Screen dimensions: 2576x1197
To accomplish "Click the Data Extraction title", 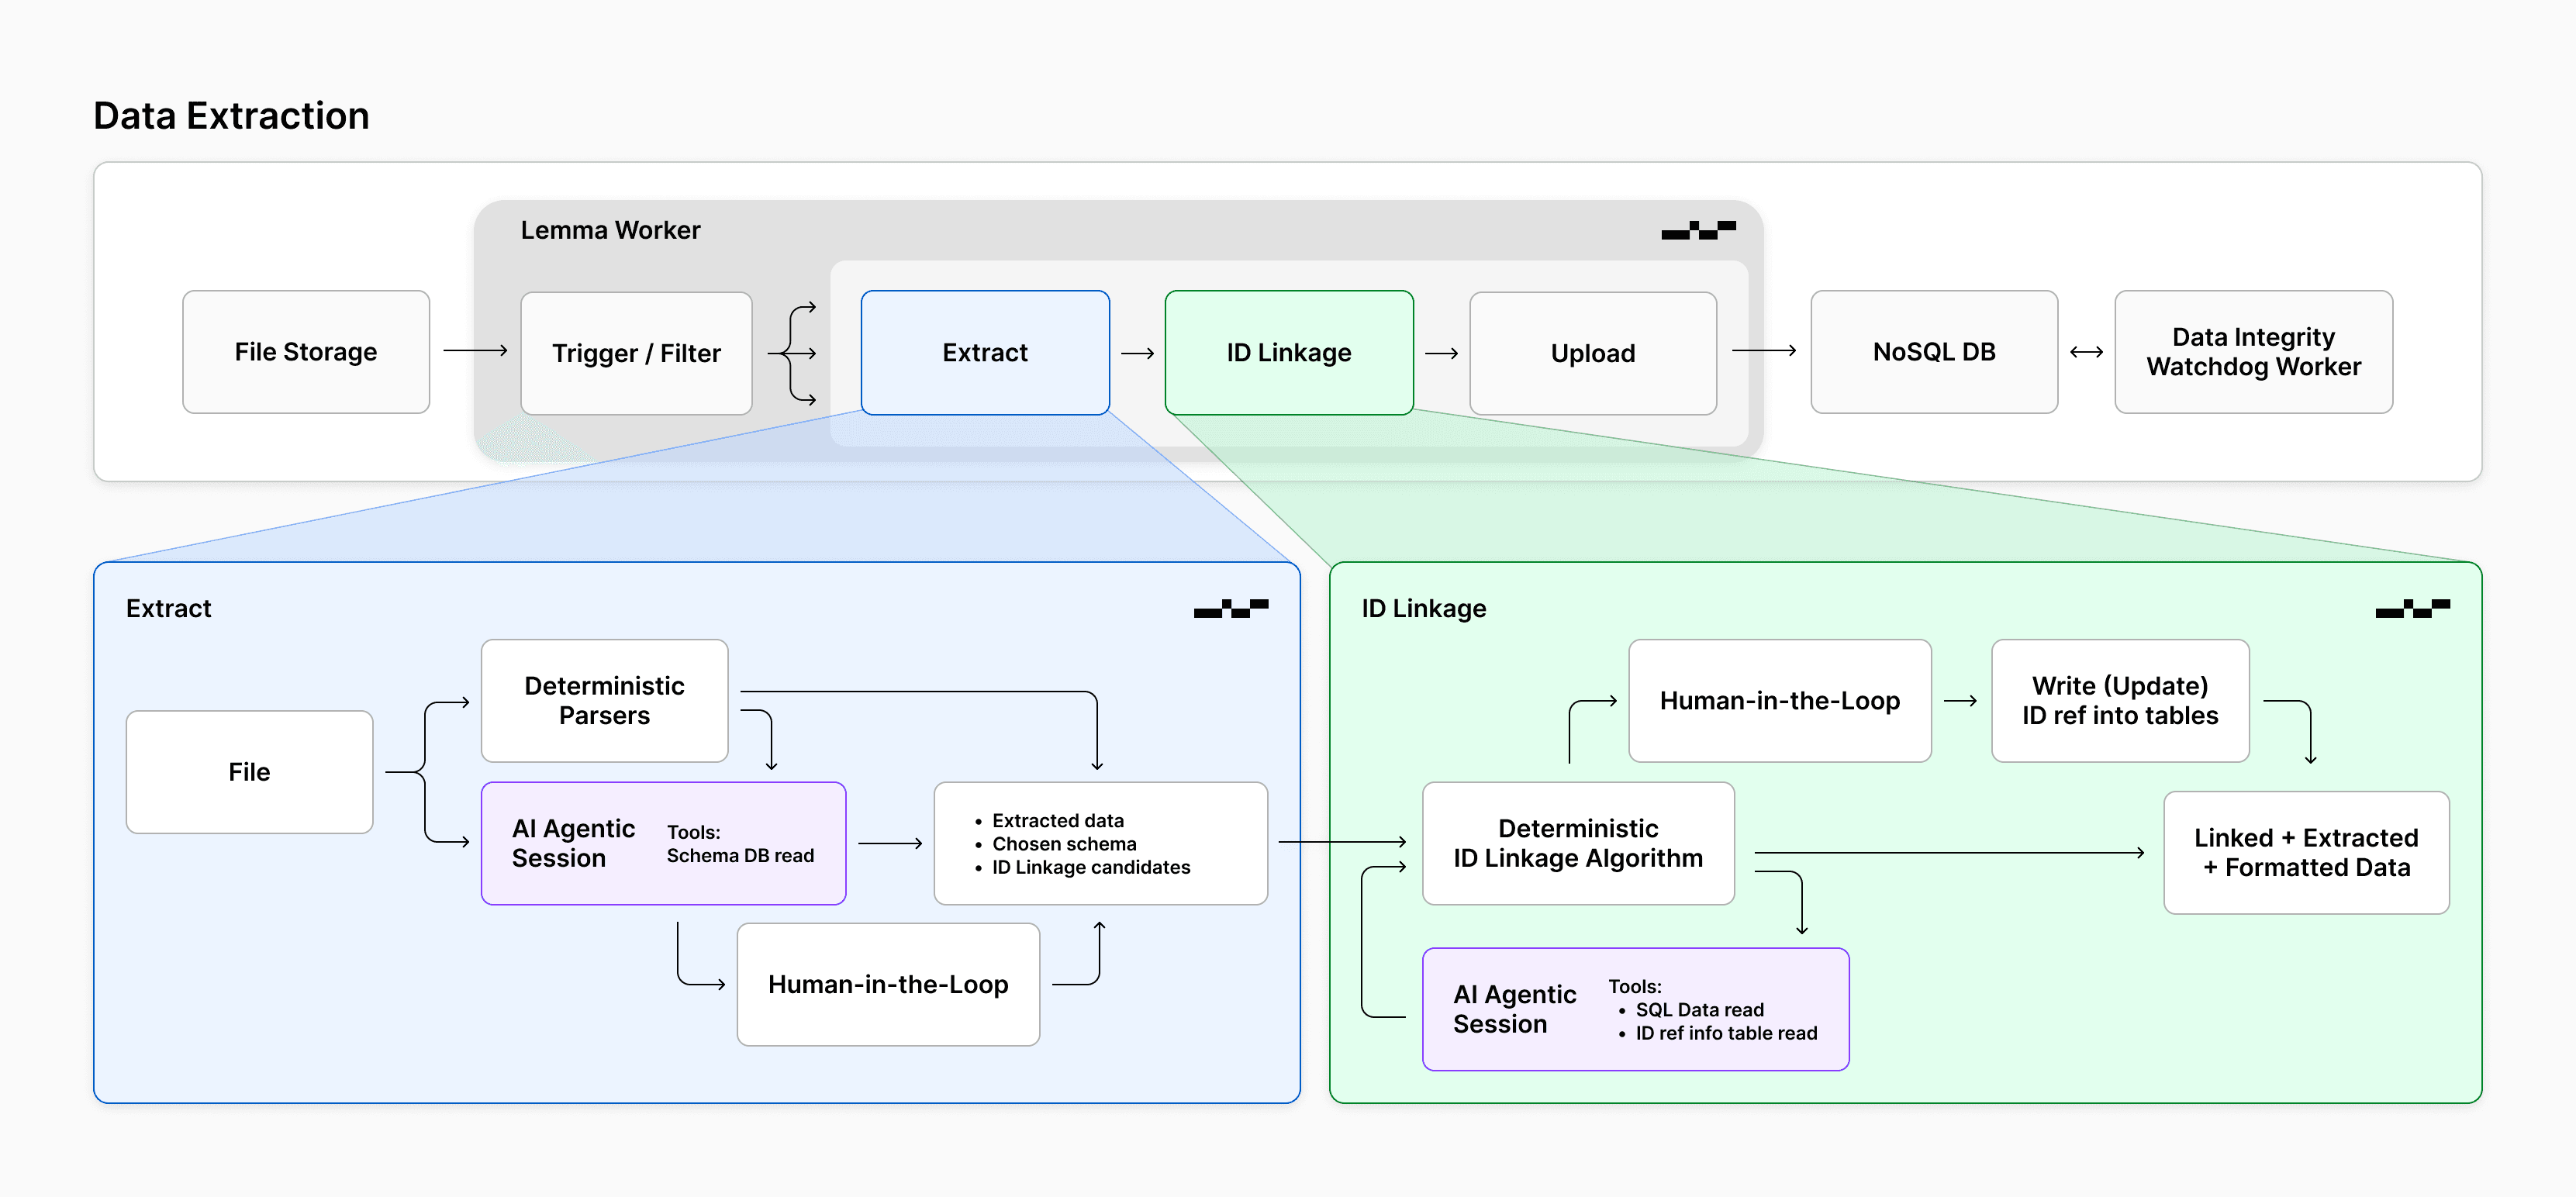I will (x=231, y=116).
